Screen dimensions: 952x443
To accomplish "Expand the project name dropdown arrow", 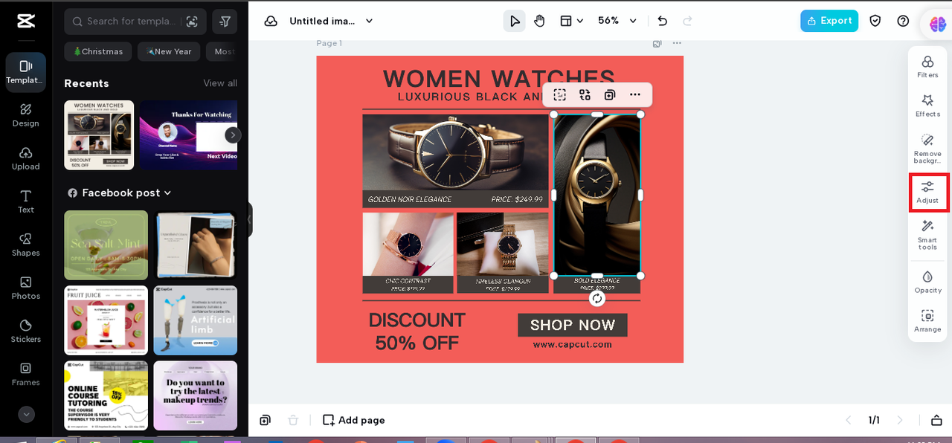I will [369, 21].
